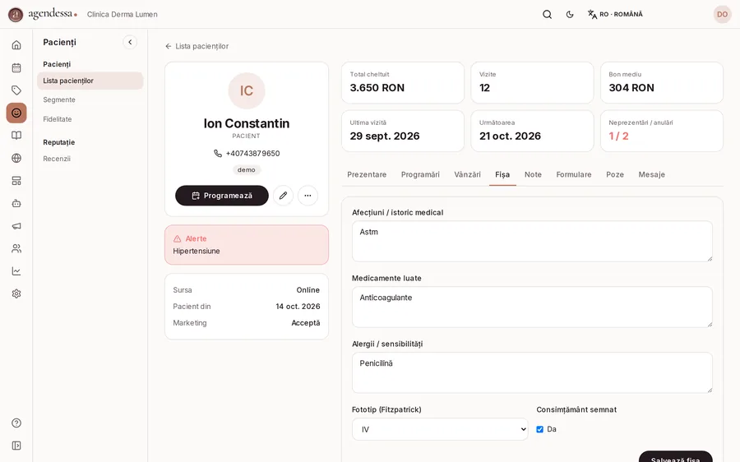Click the Ultima vizită 29 sept. 2026 card
This screenshot has width=740, height=462.
[403, 131]
